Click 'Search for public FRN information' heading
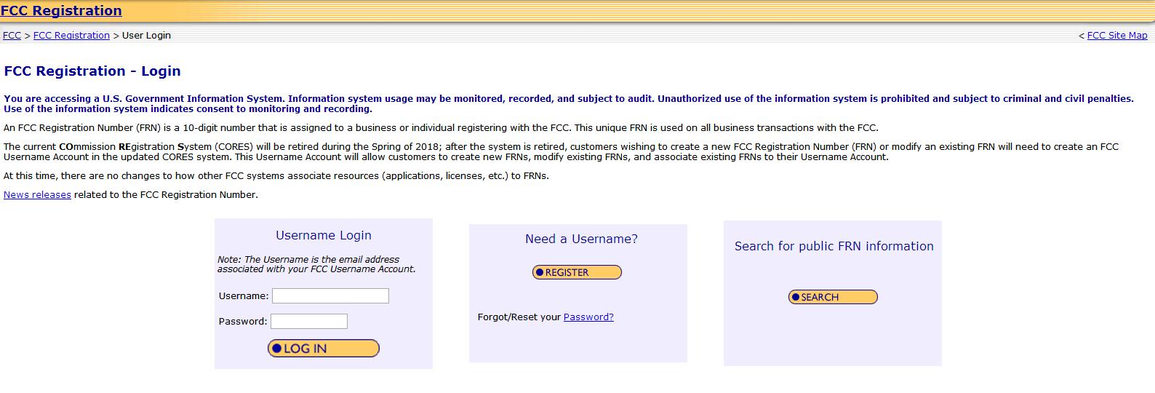The image size is (1155, 393). pyautogui.click(x=834, y=247)
